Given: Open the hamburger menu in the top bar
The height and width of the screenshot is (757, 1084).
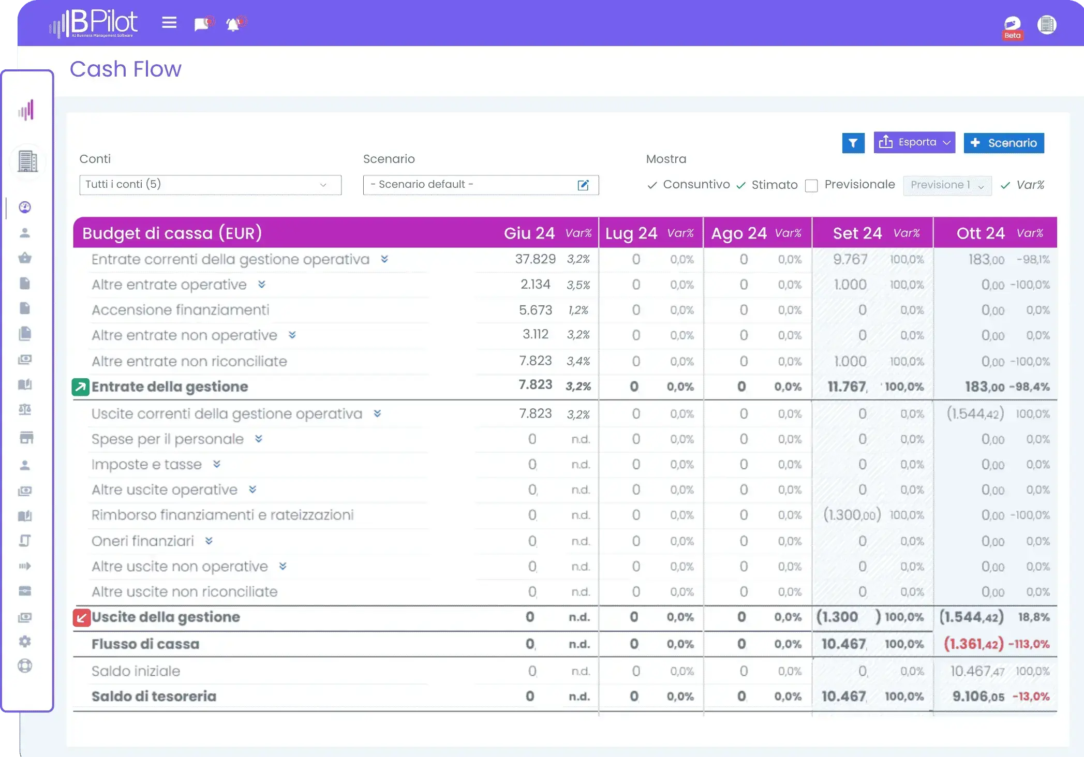Looking at the screenshot, I should (169, 23).
